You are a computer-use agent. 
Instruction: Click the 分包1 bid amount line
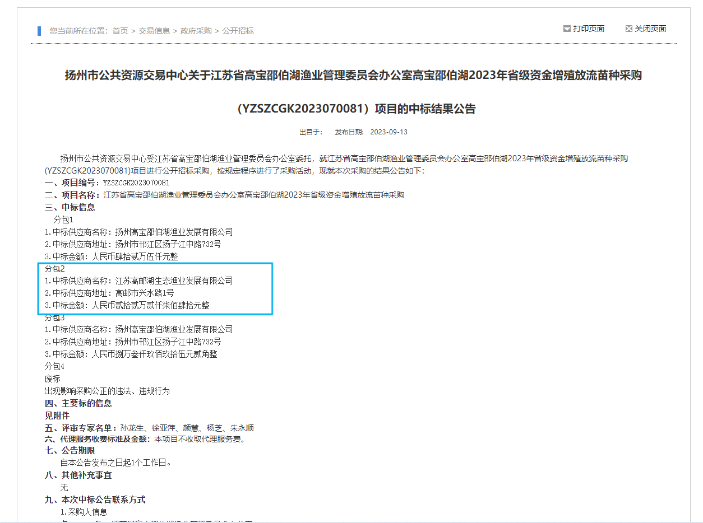pos(111,256)
